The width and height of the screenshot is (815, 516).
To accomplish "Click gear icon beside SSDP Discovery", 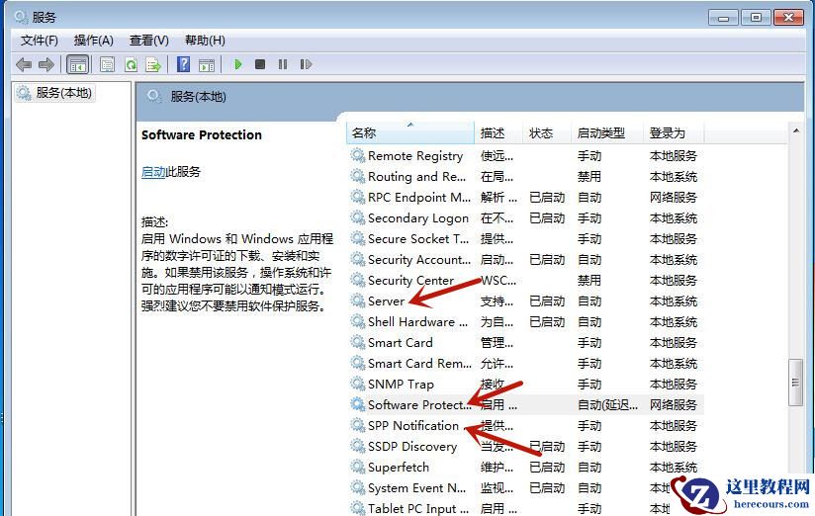I will coord(358,446).
